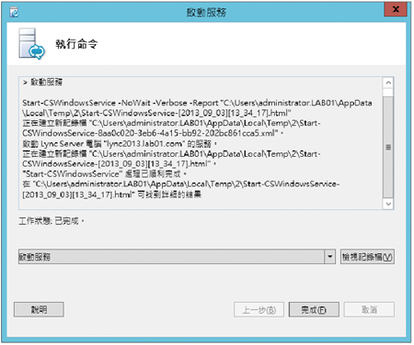Open log with 檢視記錄檔(V) button
This screenshot has height=345, width=414.
pos(367,257)
